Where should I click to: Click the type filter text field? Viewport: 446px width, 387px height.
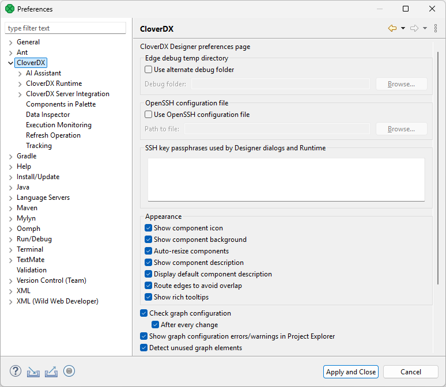(x=66, y=28)
